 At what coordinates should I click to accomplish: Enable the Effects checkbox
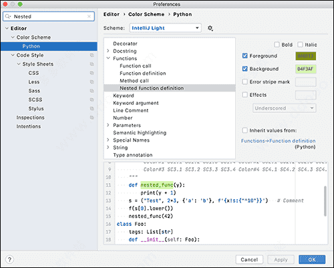tap(244, 95)
